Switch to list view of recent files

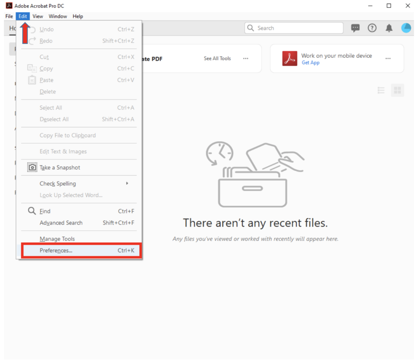tap(381, 90)
